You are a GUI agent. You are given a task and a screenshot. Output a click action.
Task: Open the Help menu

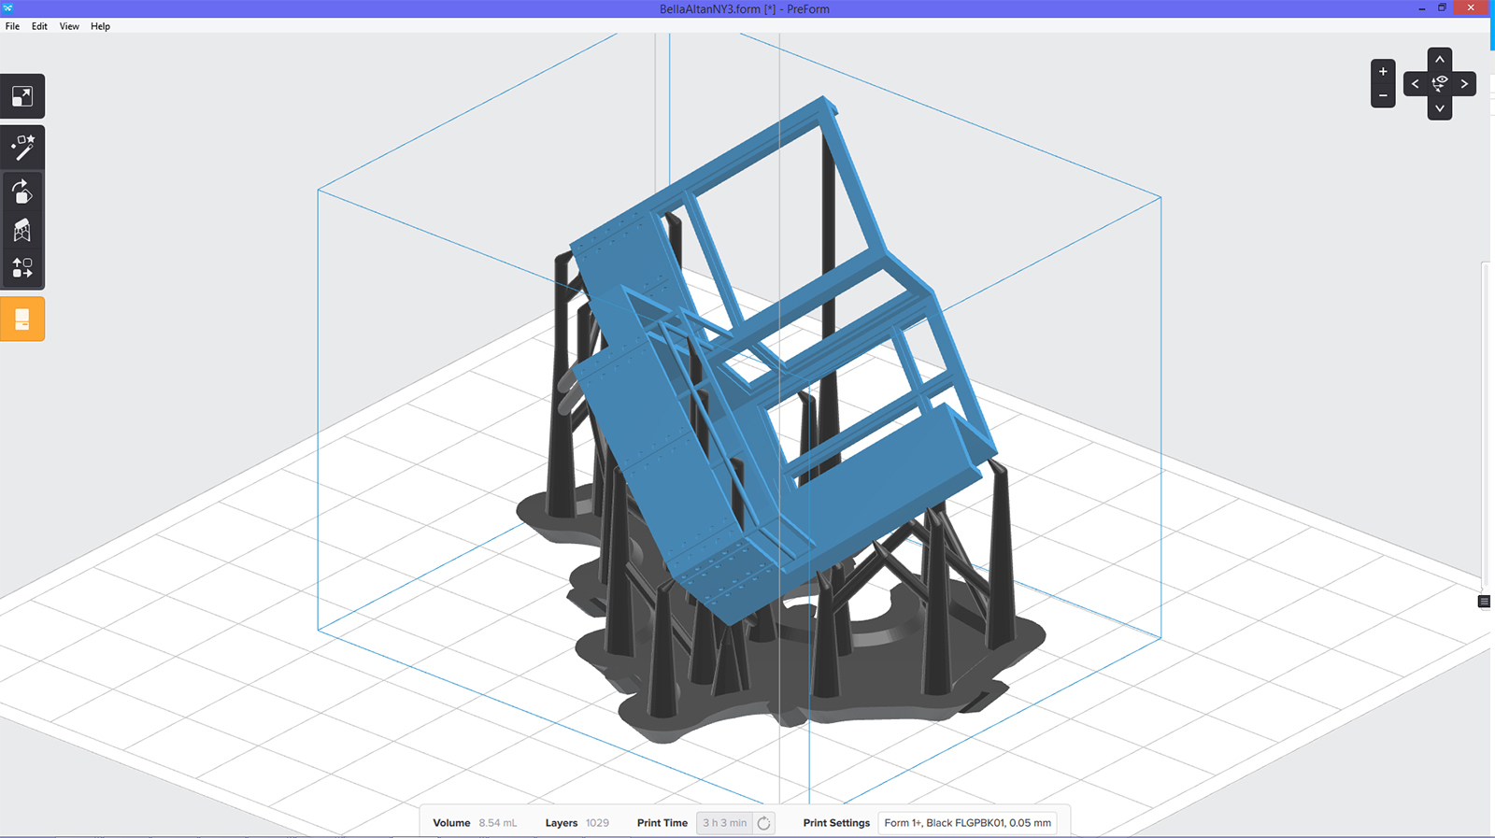tap(100, 26)
